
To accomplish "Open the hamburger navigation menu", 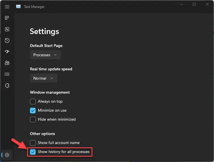I will point(7,7).
